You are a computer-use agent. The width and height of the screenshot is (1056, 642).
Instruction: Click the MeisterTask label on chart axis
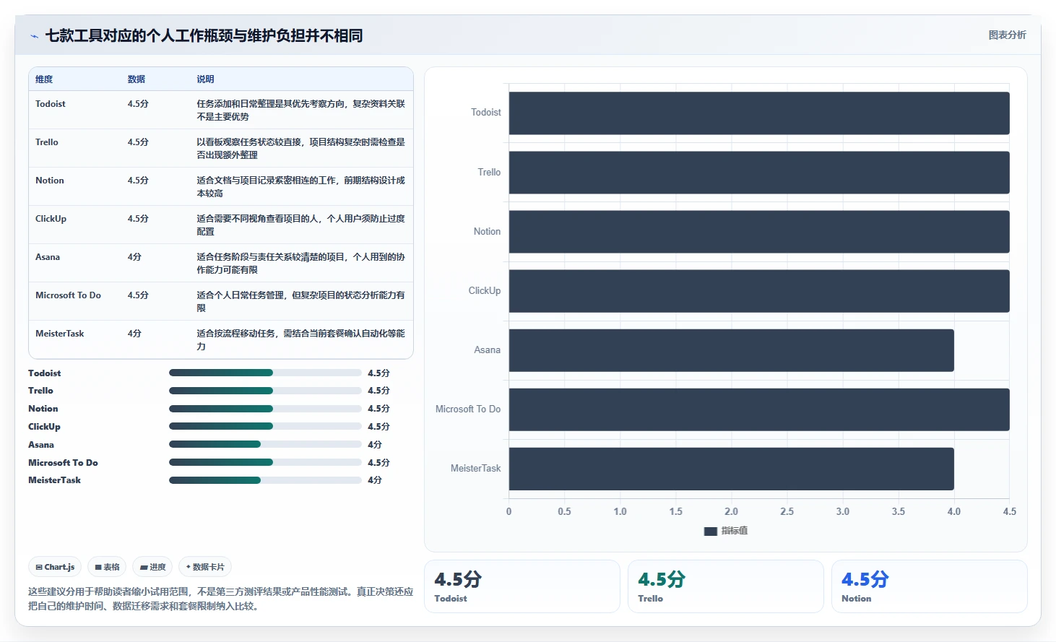click(476, 469)
